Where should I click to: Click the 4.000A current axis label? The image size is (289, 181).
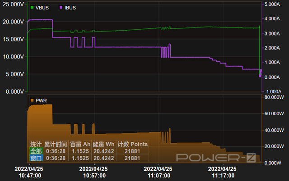(x=272, y=18)
